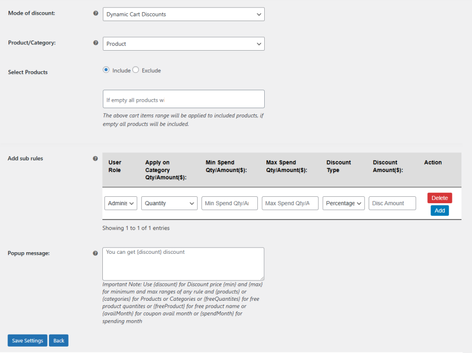The width and height of the screenshot is (472, 353).
Task: Click the Max Spend Qty/Amount field
Action: pyautogui.click(x=290, y=203)
